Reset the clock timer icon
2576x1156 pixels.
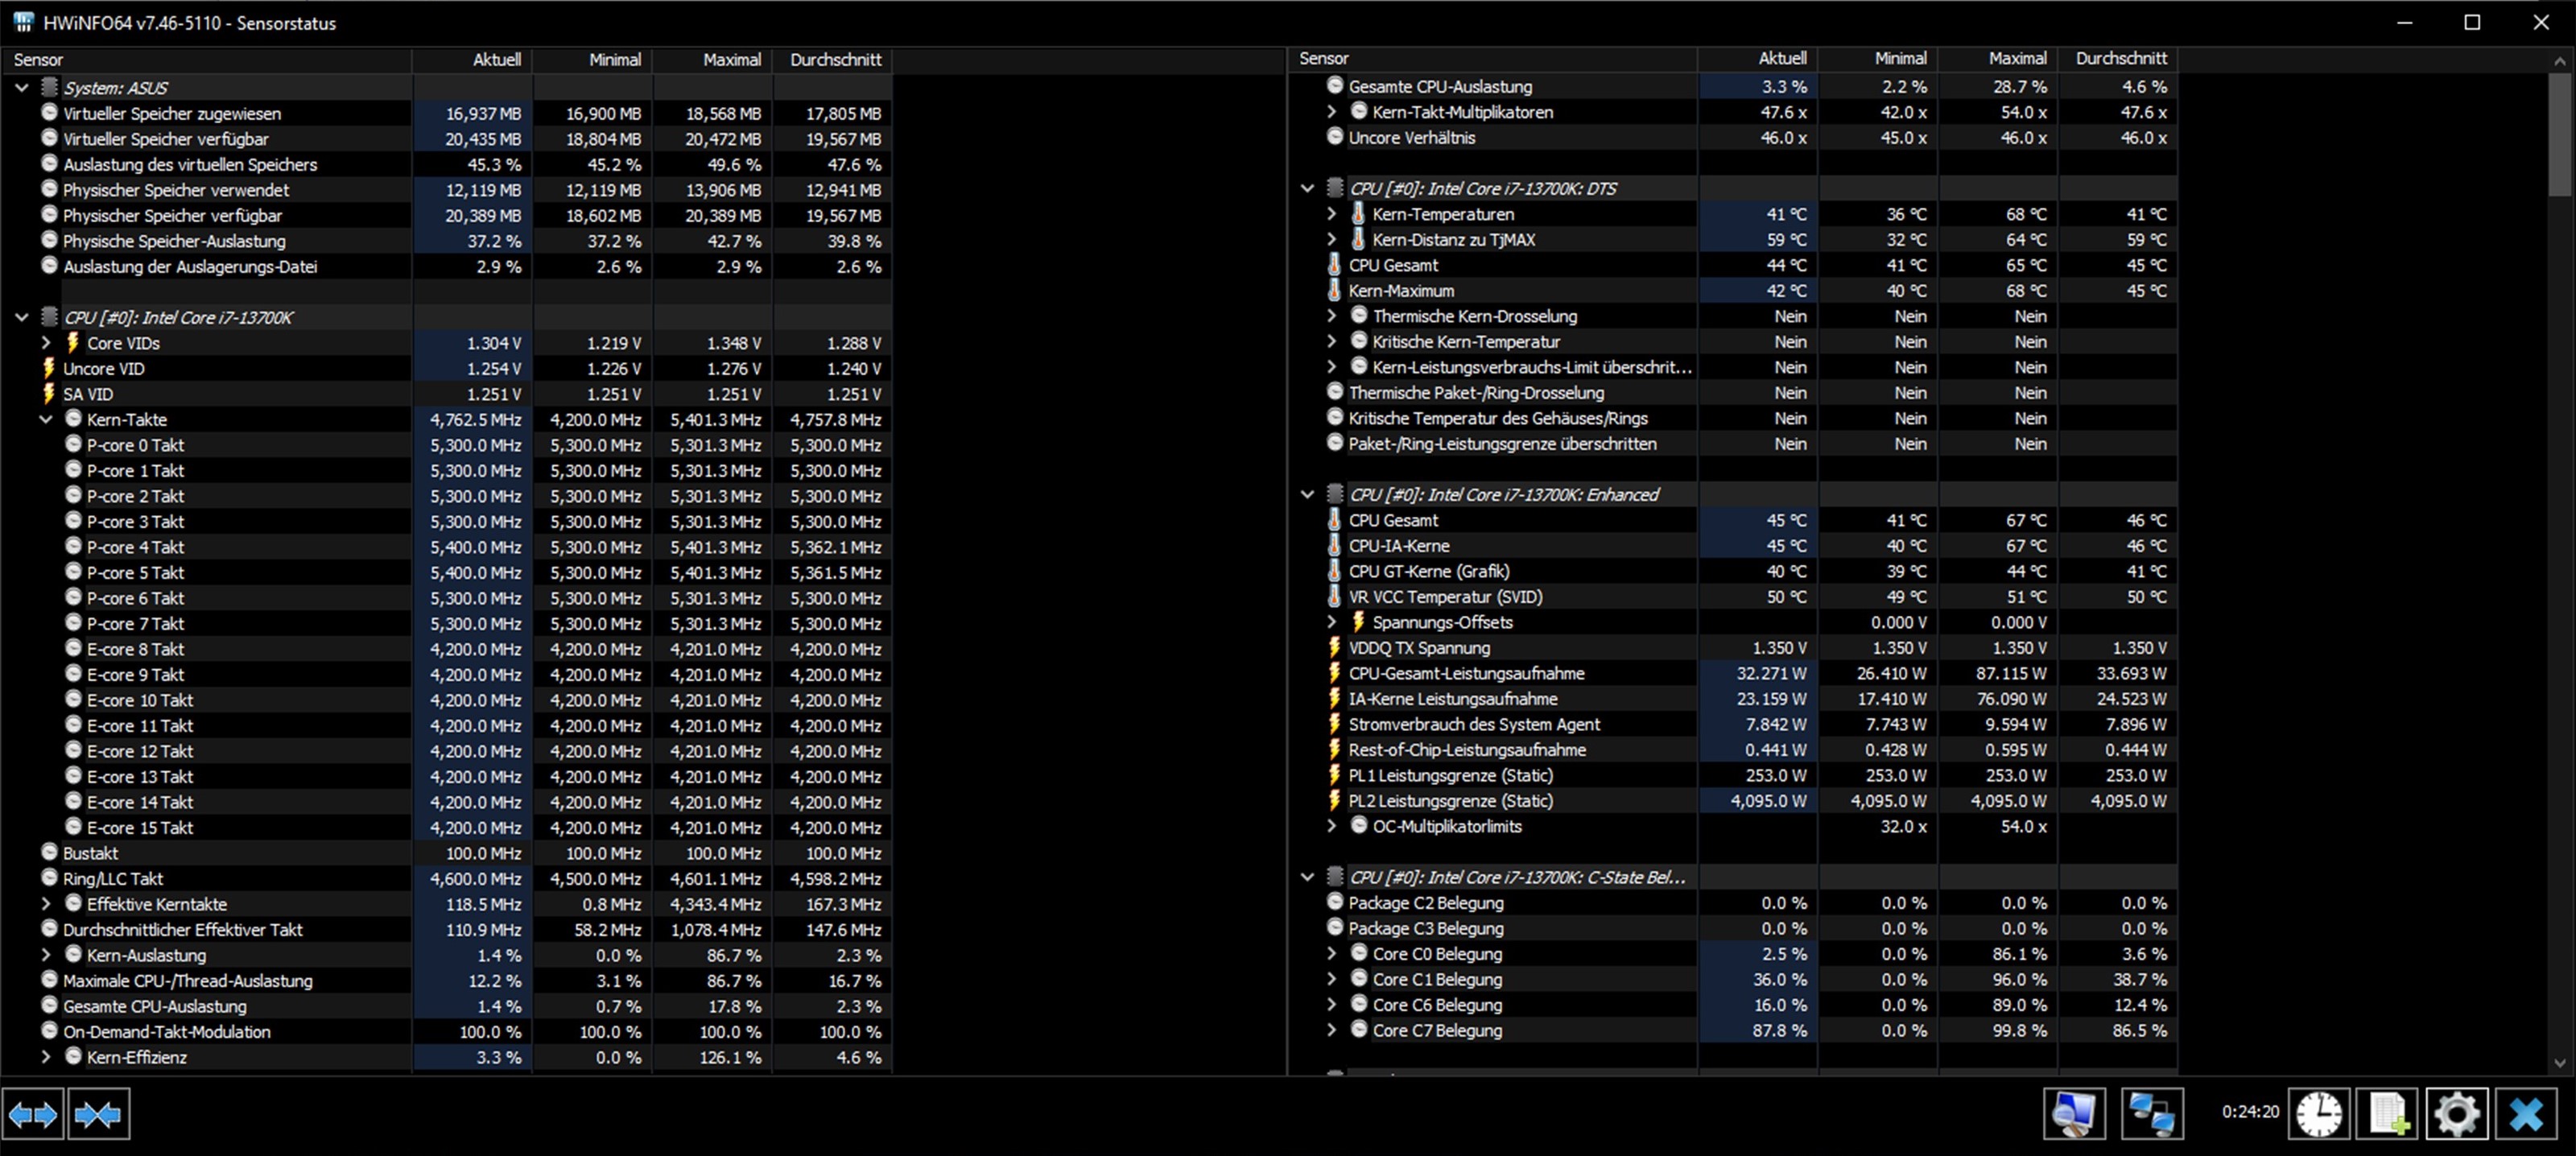coord(2319,1114)
